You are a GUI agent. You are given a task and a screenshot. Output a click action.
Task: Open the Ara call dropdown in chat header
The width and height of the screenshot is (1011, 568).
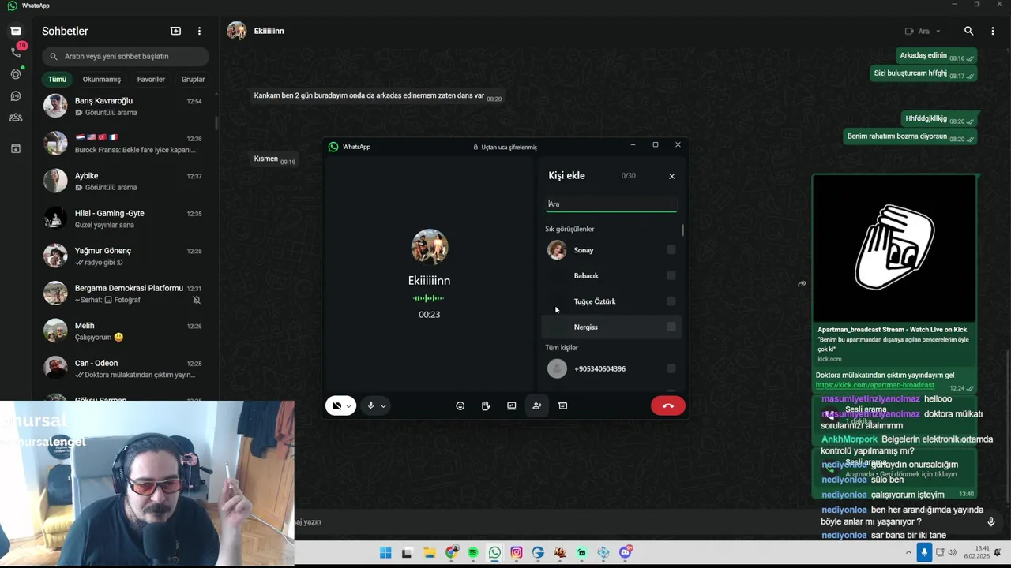923,31
